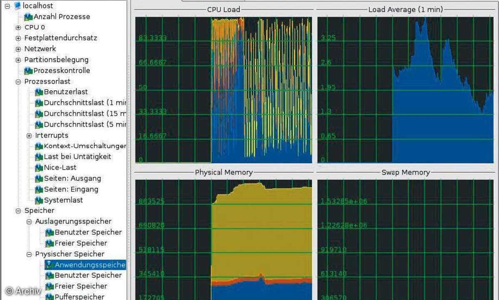Select the Seiten: Eingang sensor icon

[40, 189]
